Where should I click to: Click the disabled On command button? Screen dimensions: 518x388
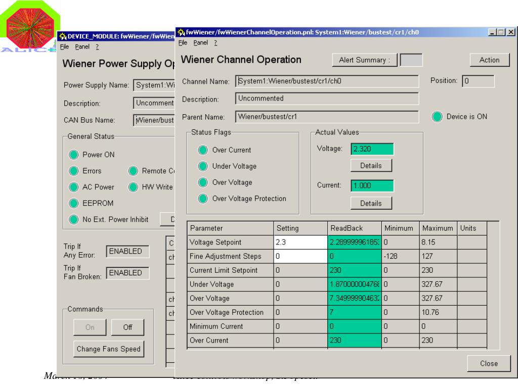click(90, 327)
